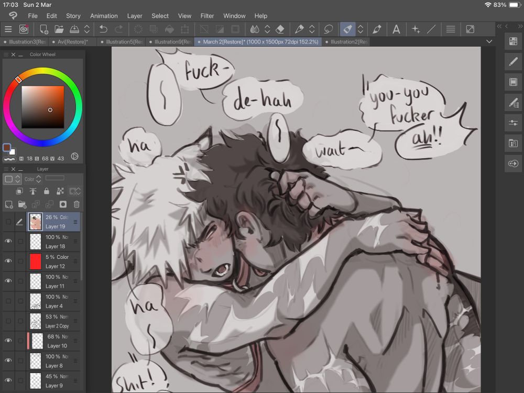Open the File menu

[32, 16]
